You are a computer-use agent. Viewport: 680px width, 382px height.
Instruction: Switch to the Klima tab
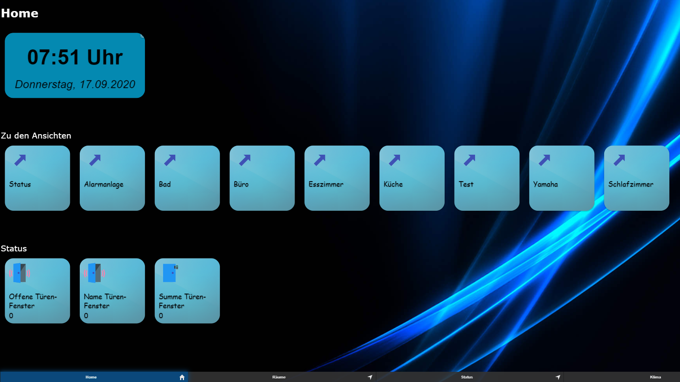622,377
